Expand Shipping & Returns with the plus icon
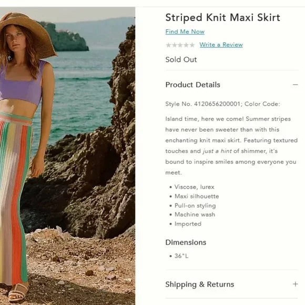Viewport: 305px width, 305px height. 296,284
